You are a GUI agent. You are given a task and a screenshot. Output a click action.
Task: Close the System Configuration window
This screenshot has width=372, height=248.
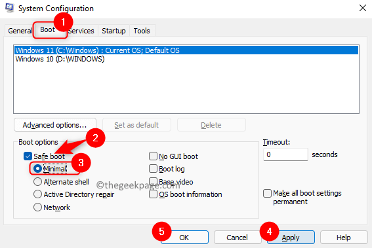363,8
